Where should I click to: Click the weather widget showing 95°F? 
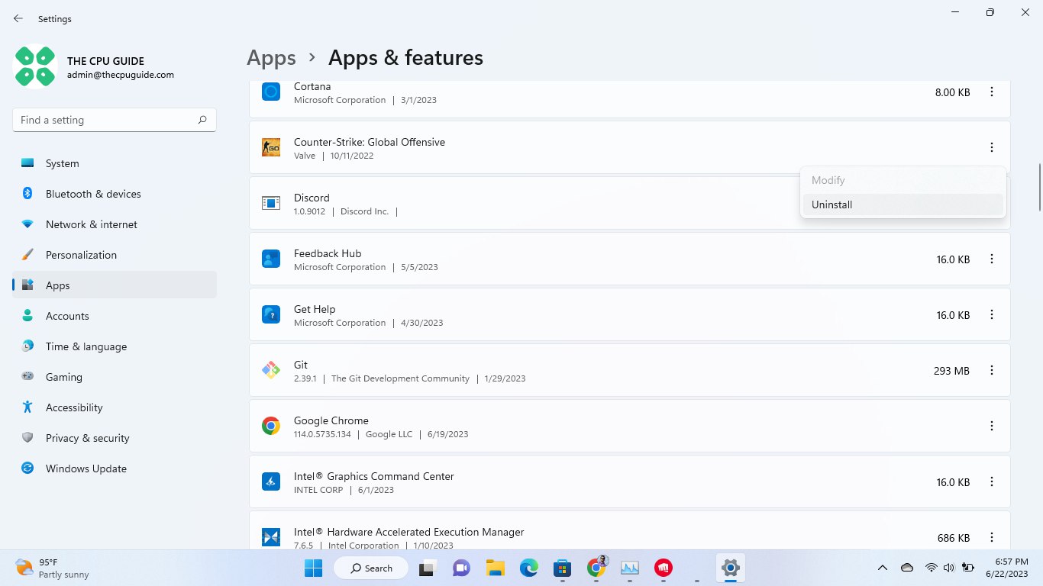click(52, 568)
